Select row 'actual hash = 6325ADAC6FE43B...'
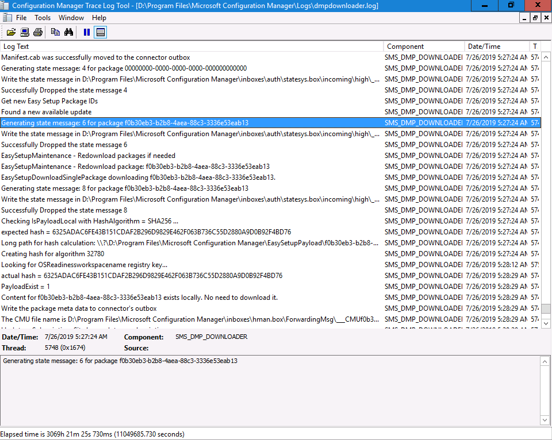This screenshot has height=440, width=552. click(270, 275)
